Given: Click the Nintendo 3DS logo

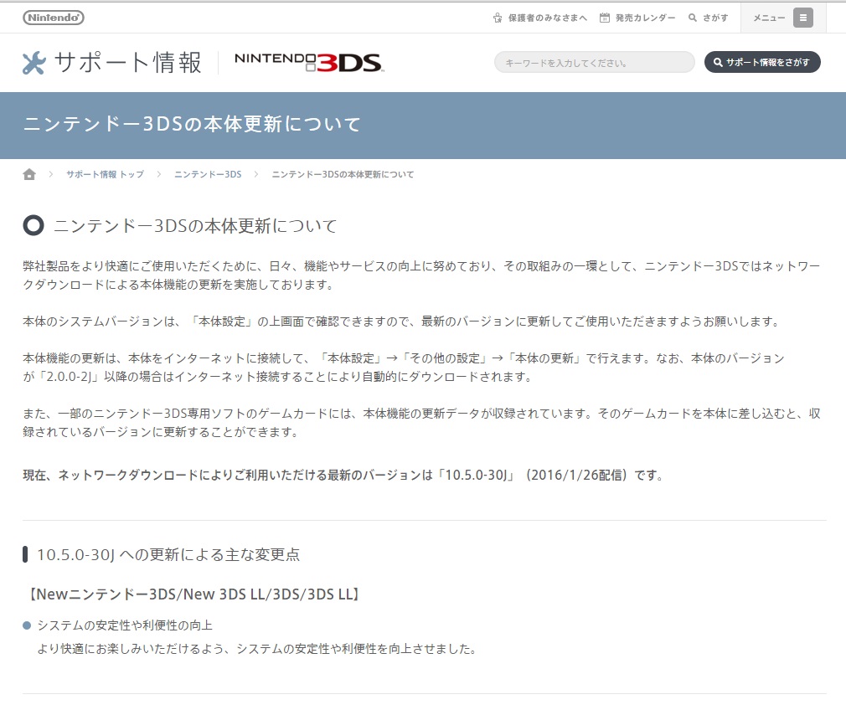Looking at the screenshot, I should [309, 63].
